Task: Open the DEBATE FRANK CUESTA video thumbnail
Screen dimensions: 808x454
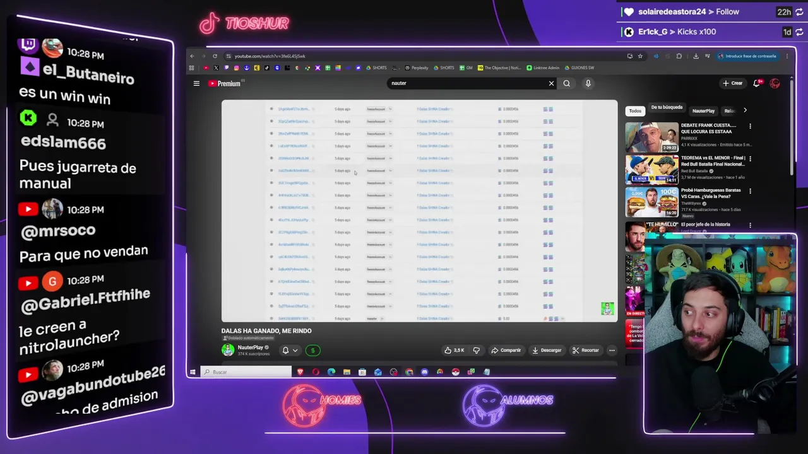Action: (651, 137)
